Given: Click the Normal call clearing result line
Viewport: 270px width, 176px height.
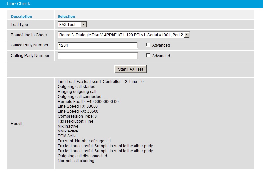Looking at the screenshot, I should point(76,161).
